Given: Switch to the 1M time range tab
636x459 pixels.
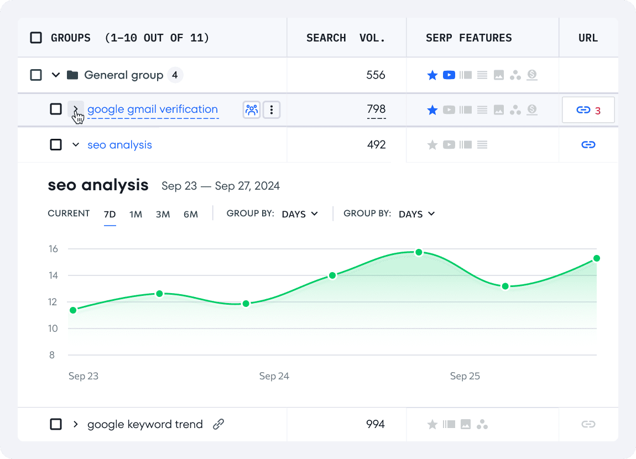Looking at the screenshot, I should tap(136, 214).
